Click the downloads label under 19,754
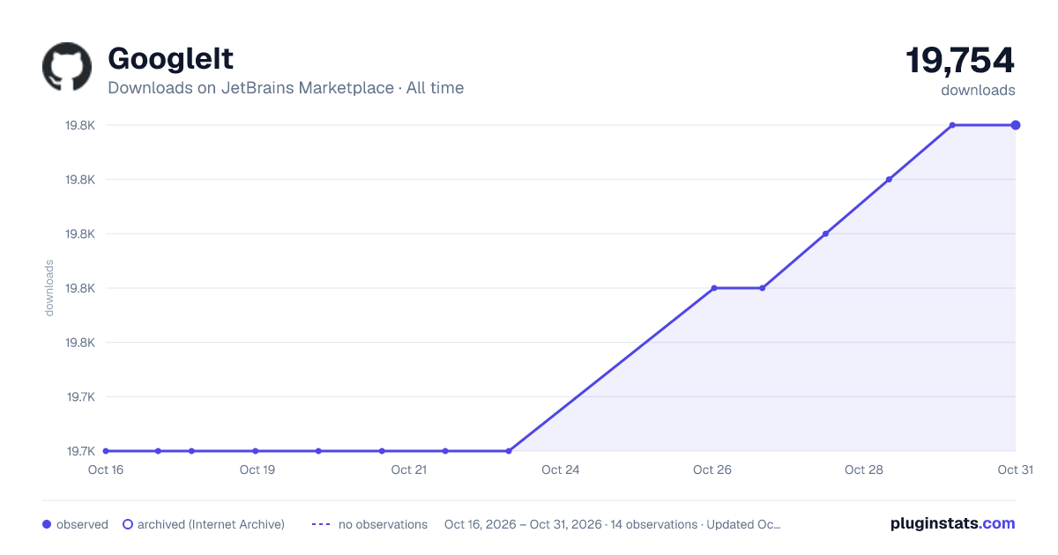The height and width of the screenshot is (555, 1058). click(978, 90)
